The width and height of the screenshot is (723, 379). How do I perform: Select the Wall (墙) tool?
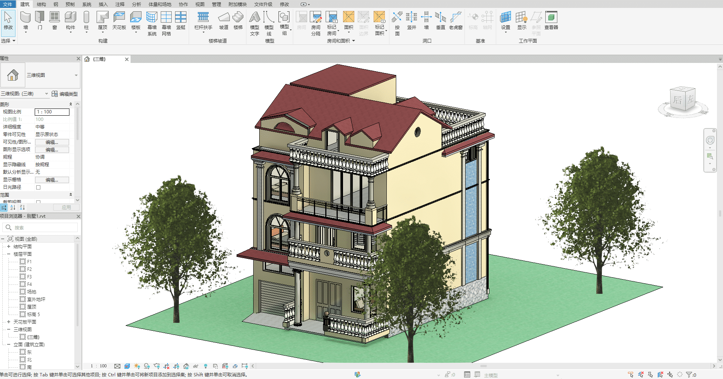(x=25, y=21)
